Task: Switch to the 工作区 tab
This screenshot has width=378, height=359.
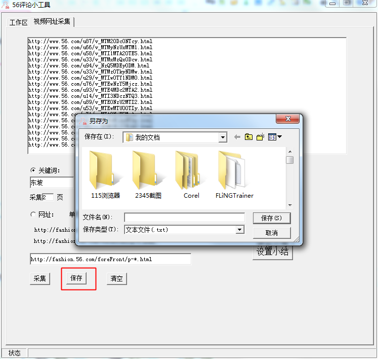Action: coord(19,22)
